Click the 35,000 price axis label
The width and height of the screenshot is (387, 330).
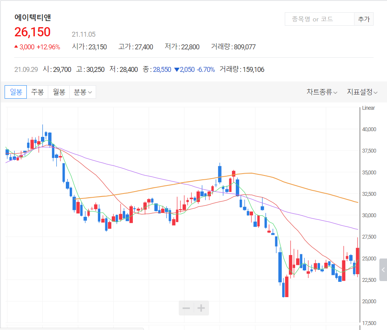[369, 172]
